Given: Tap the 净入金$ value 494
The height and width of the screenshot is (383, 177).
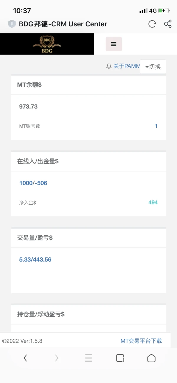Looking at the screenshot, I should (x=153, y=202).
